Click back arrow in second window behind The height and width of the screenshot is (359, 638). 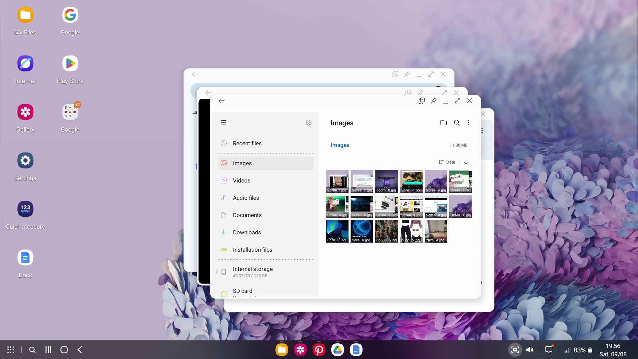208,92
